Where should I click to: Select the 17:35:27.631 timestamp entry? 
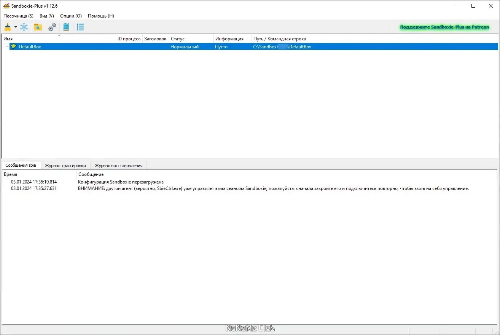click(34, 188)
